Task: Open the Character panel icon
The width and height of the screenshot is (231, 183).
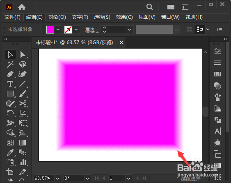Action: pos(217,131)
